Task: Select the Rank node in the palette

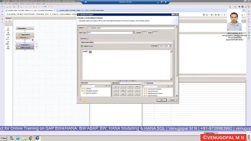Action: point(8,47)
